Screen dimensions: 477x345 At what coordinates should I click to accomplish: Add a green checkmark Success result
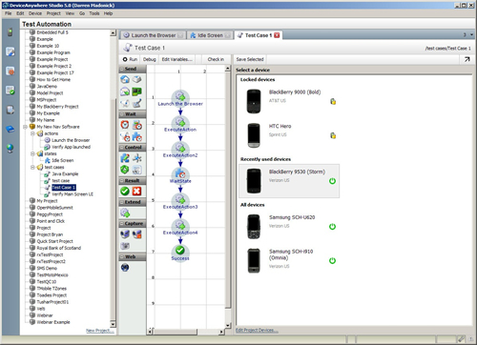(125, 191)
